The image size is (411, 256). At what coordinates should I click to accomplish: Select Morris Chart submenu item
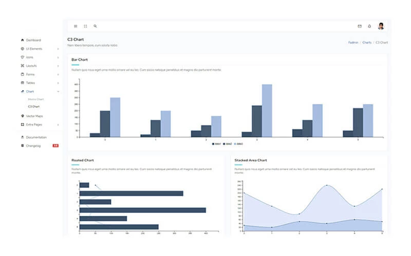(36, 99)
